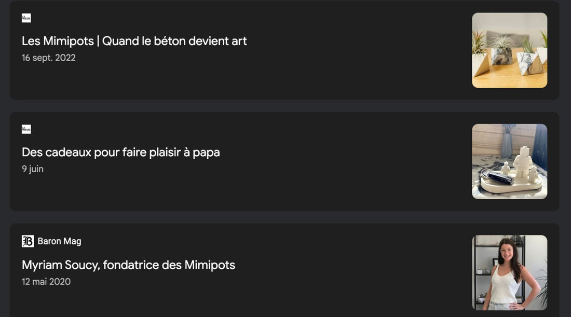This screenshot has width=571, height=317.
Task: Open the concrete planters thumbnail image
Action: [x=509, y=50]
